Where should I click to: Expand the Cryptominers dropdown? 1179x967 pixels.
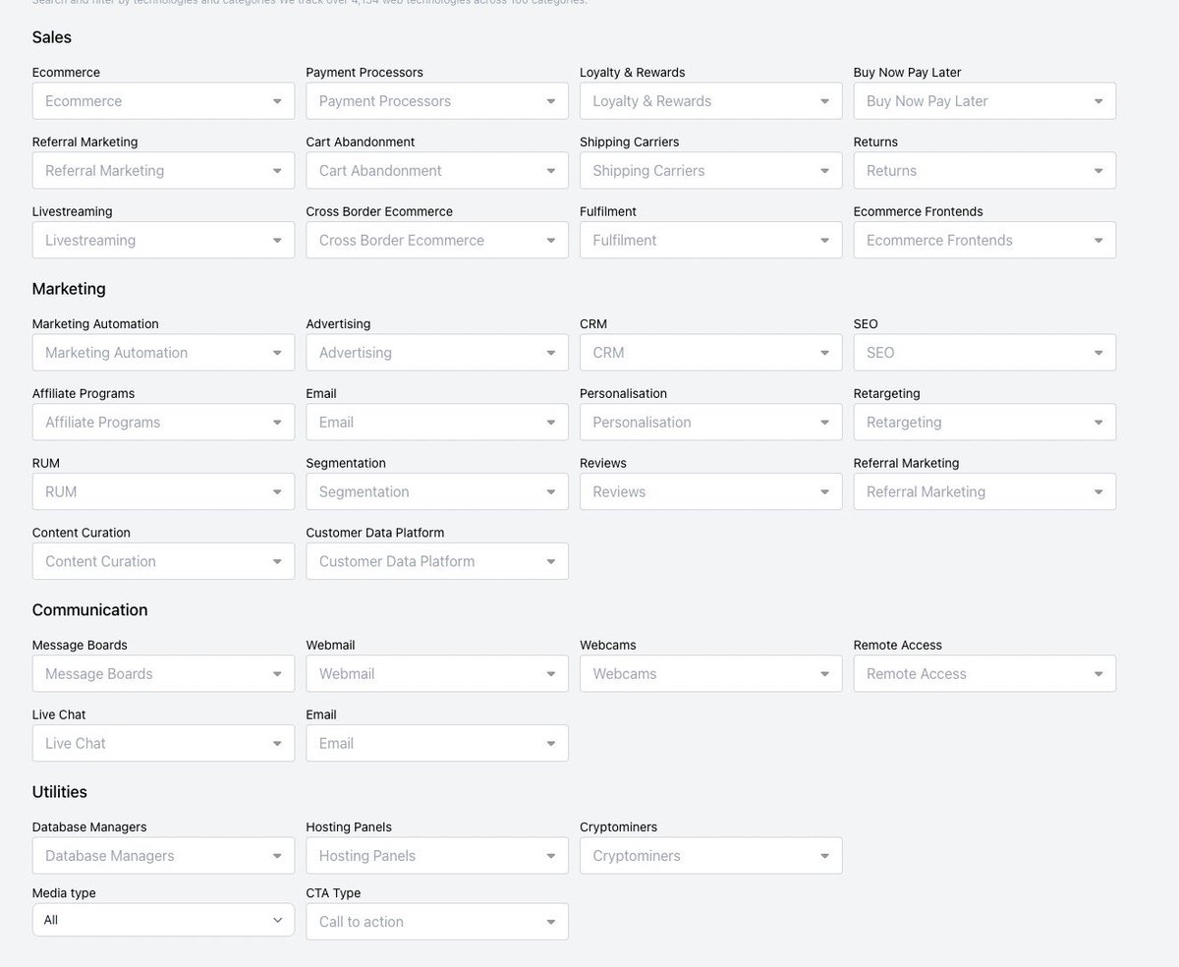(710, 856)
